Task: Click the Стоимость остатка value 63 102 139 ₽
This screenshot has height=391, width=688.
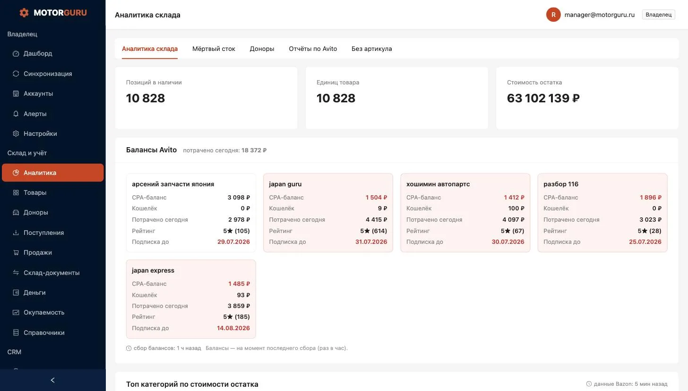Action: tap(543, 98)
